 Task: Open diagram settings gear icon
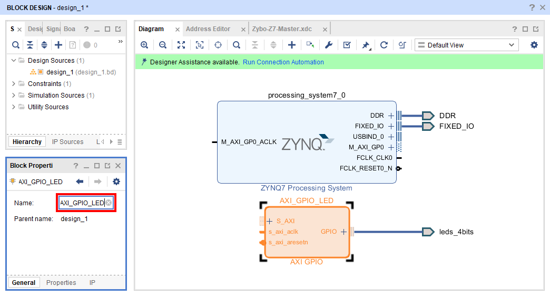(x=534, y=45)
